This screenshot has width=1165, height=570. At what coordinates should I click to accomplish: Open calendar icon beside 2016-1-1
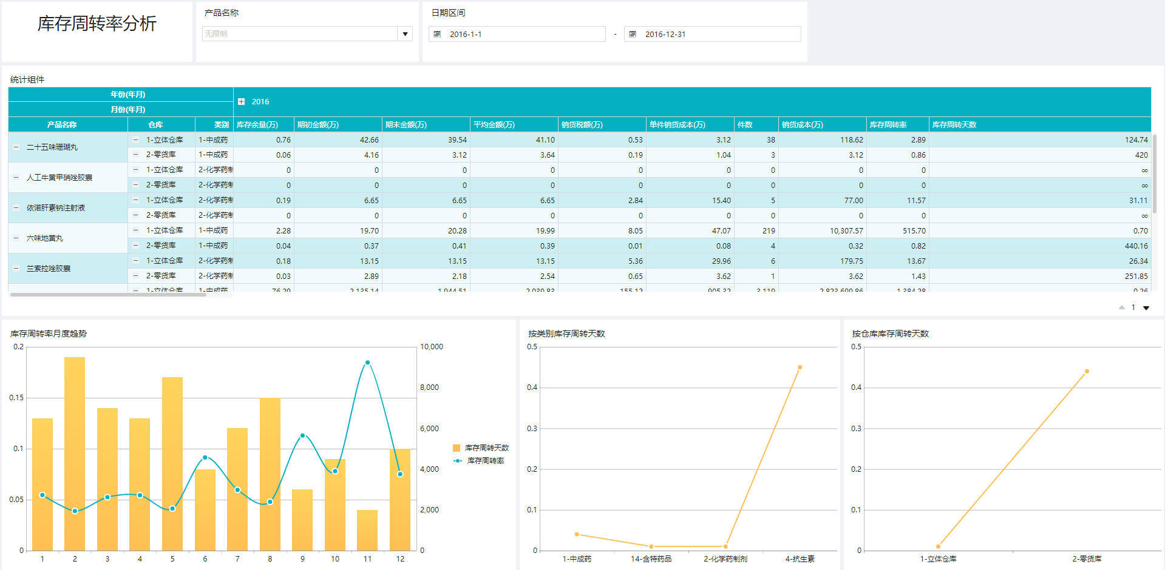(437, 34)
